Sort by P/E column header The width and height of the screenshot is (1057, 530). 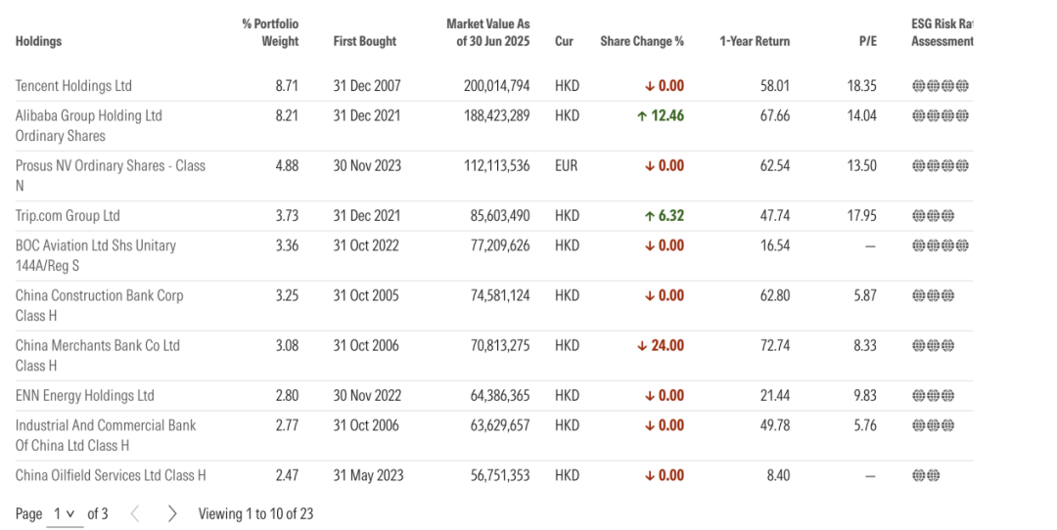[867, 41]
